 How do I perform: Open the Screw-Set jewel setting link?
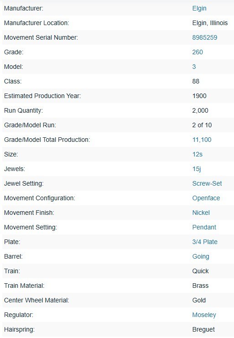(207, 183)
